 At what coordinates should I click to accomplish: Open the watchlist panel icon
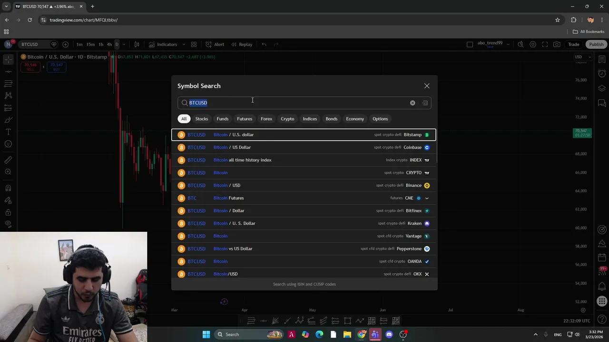[x=602, y=59]
